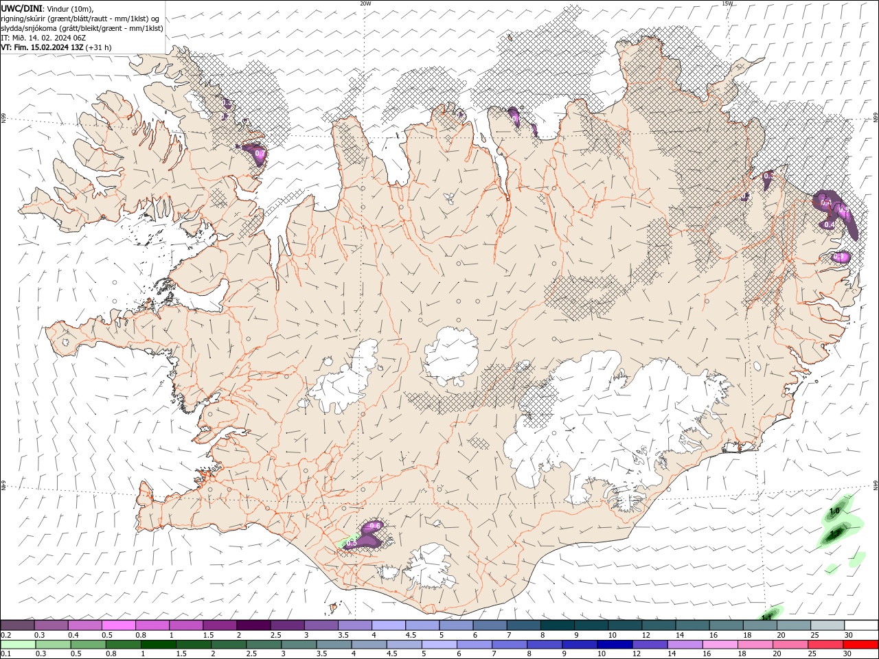
Task: Click the 'IT: Mið. 14. 02. 2024 06Z' line
Action: click(44, 38)
